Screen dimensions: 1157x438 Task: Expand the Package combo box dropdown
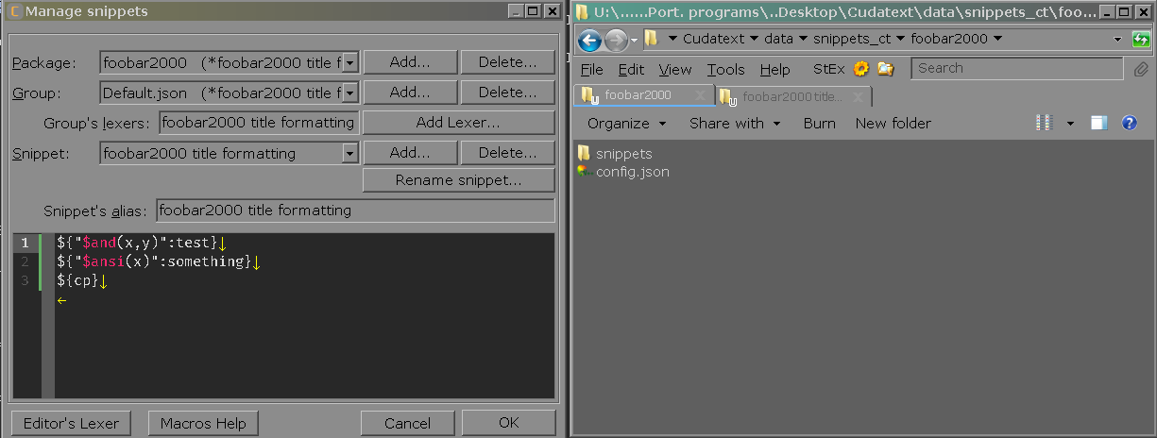point(350,62)
